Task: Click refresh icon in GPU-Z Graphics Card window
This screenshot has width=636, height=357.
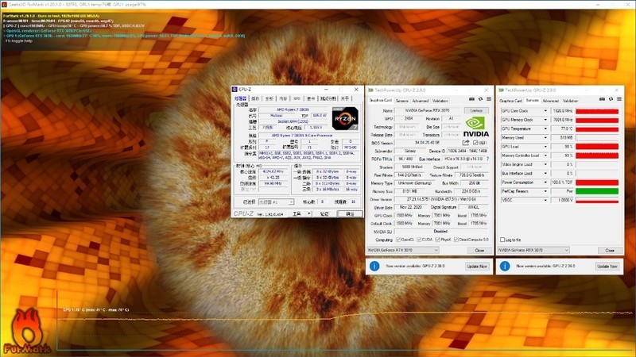Action: pyautogui.click(x=481, y=99)
